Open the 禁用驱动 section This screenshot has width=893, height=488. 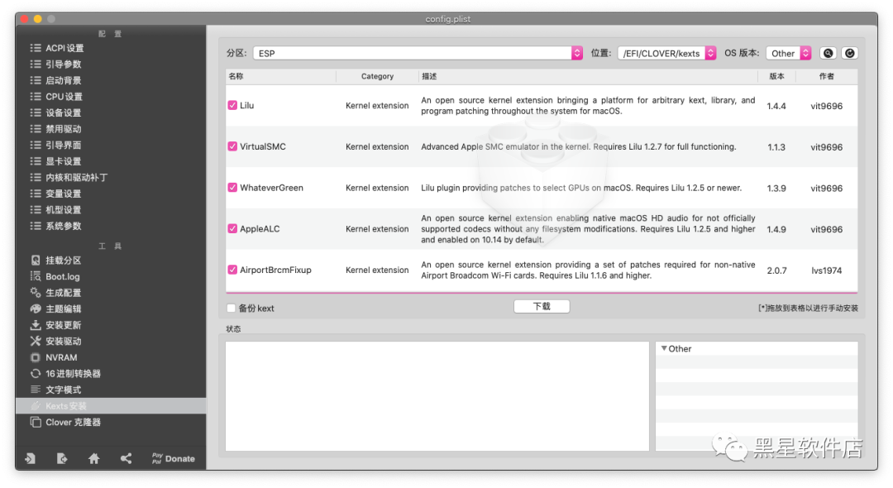click(x=63, y=129)
